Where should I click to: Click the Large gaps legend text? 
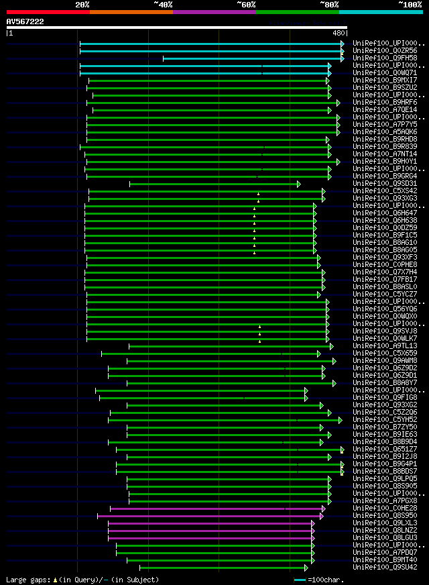click(x=82, y=580)
